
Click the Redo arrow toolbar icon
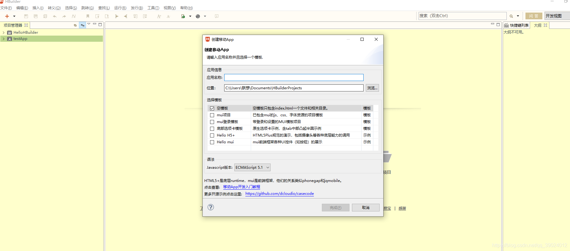64,16
